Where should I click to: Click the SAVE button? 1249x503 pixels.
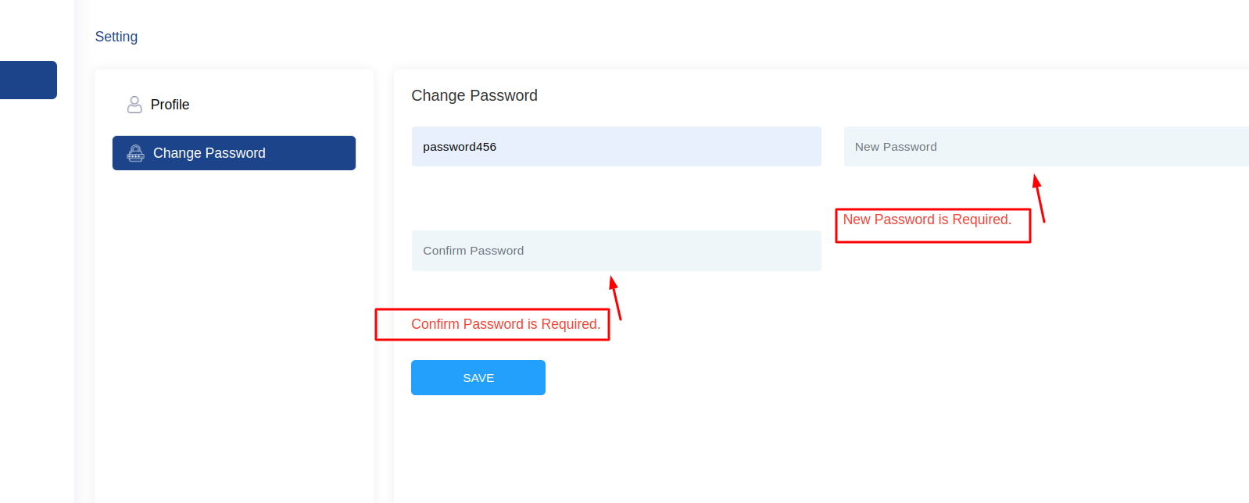[478, 378]
